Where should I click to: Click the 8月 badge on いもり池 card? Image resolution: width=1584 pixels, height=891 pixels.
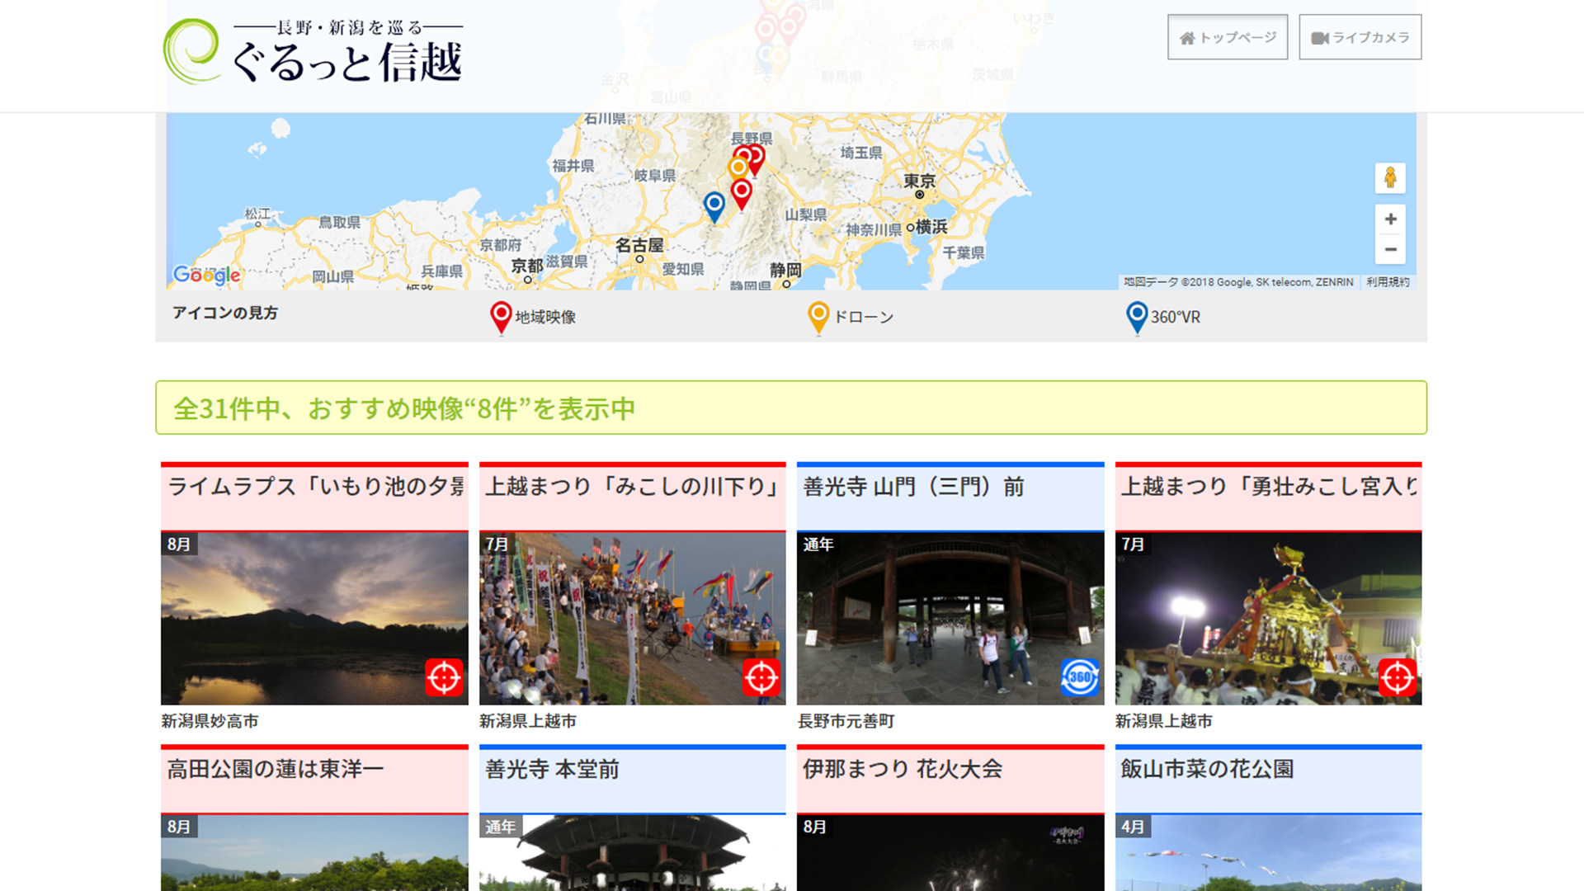[179, 544]
